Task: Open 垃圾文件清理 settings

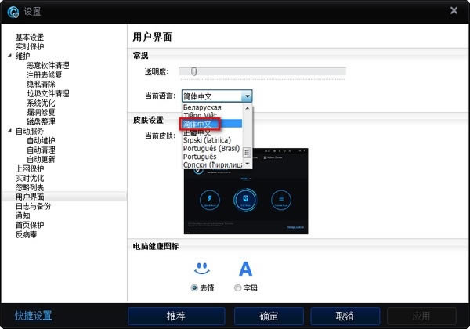Action: [48, 93]
